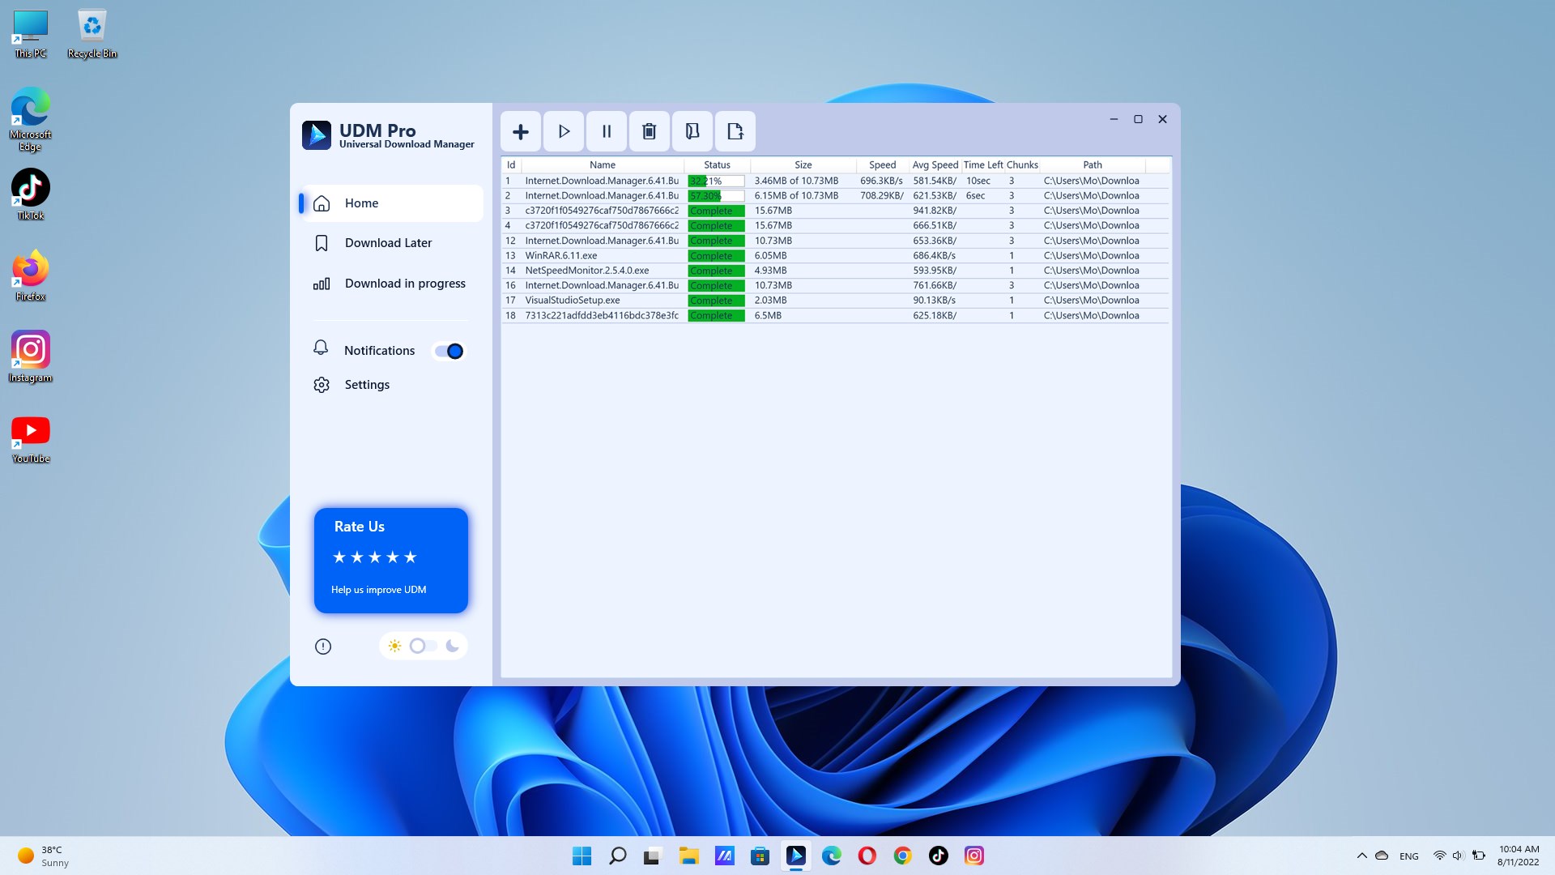Open Google Chrome from taskbar
This screenshot has height=875, width=1555.
click(903, 856)
